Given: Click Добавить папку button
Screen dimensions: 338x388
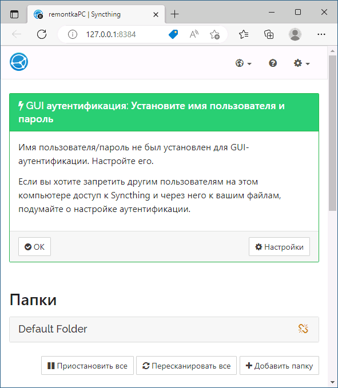Looking at the screenshot, I should click(279, 366).
